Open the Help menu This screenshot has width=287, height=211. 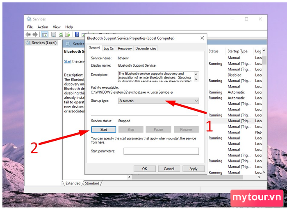69,27
